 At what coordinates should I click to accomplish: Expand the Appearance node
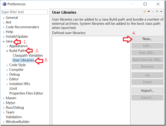[x=7, y=46]
